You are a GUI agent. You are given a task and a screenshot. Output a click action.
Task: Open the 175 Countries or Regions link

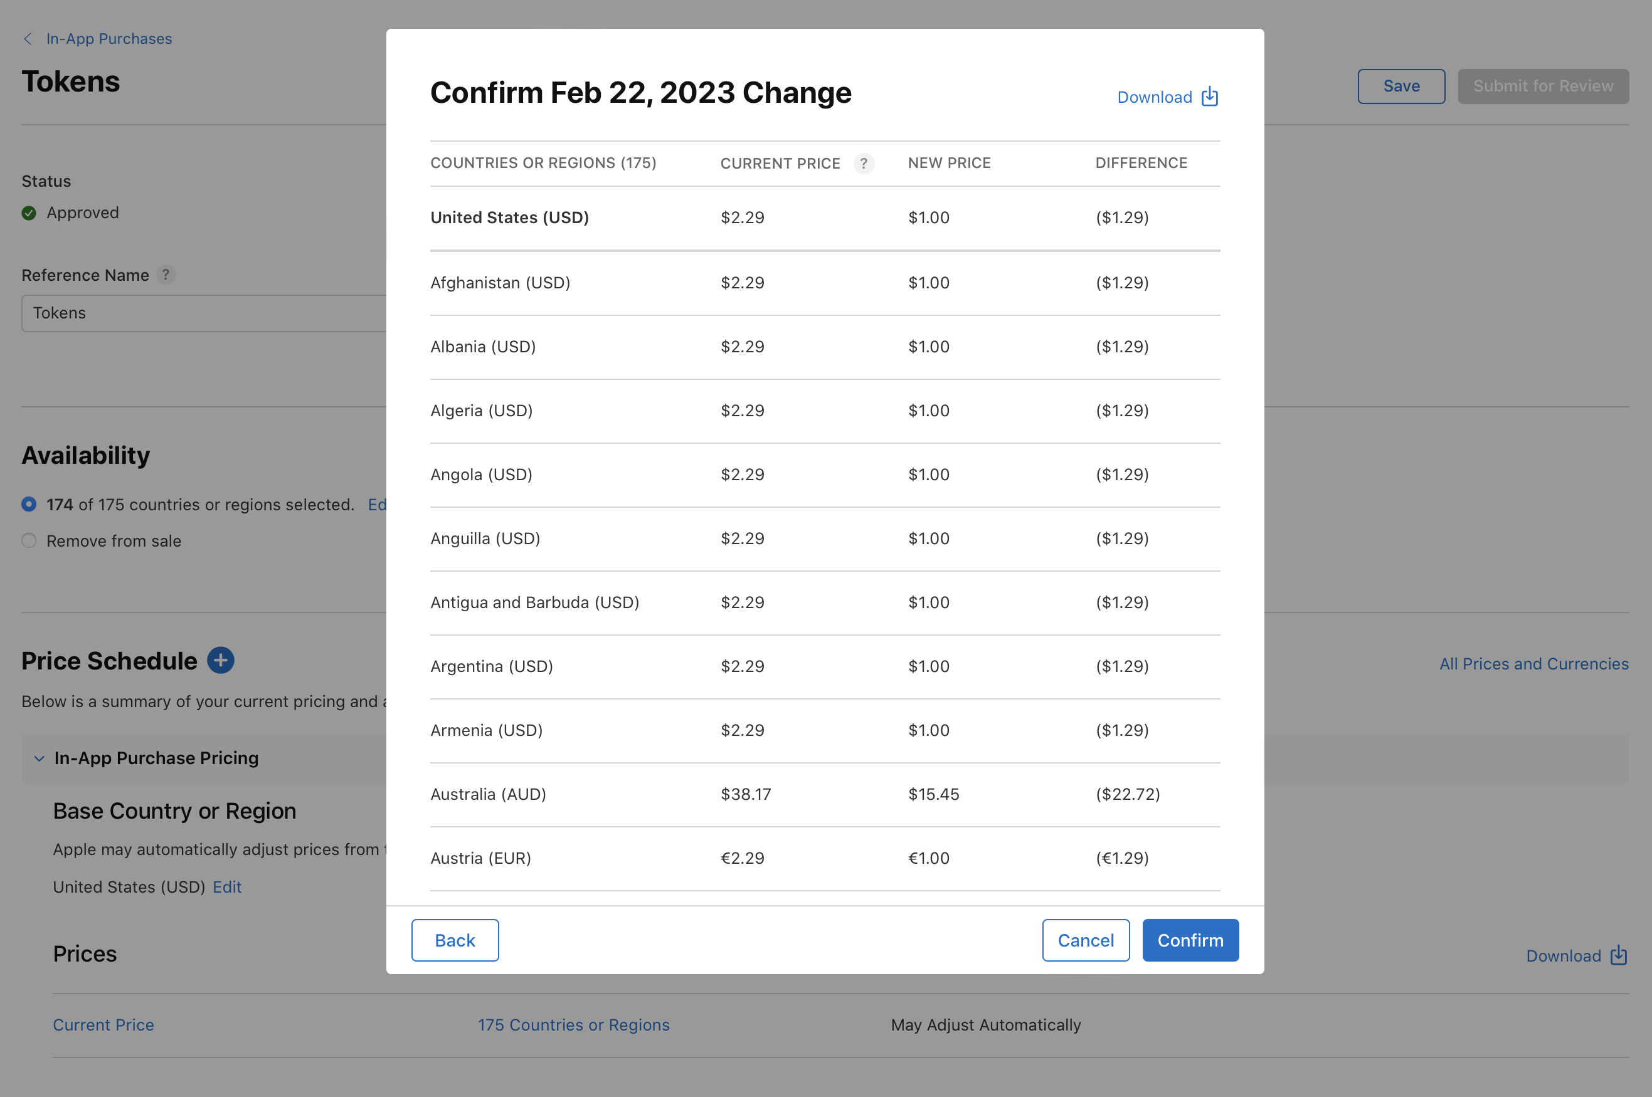573,1025
